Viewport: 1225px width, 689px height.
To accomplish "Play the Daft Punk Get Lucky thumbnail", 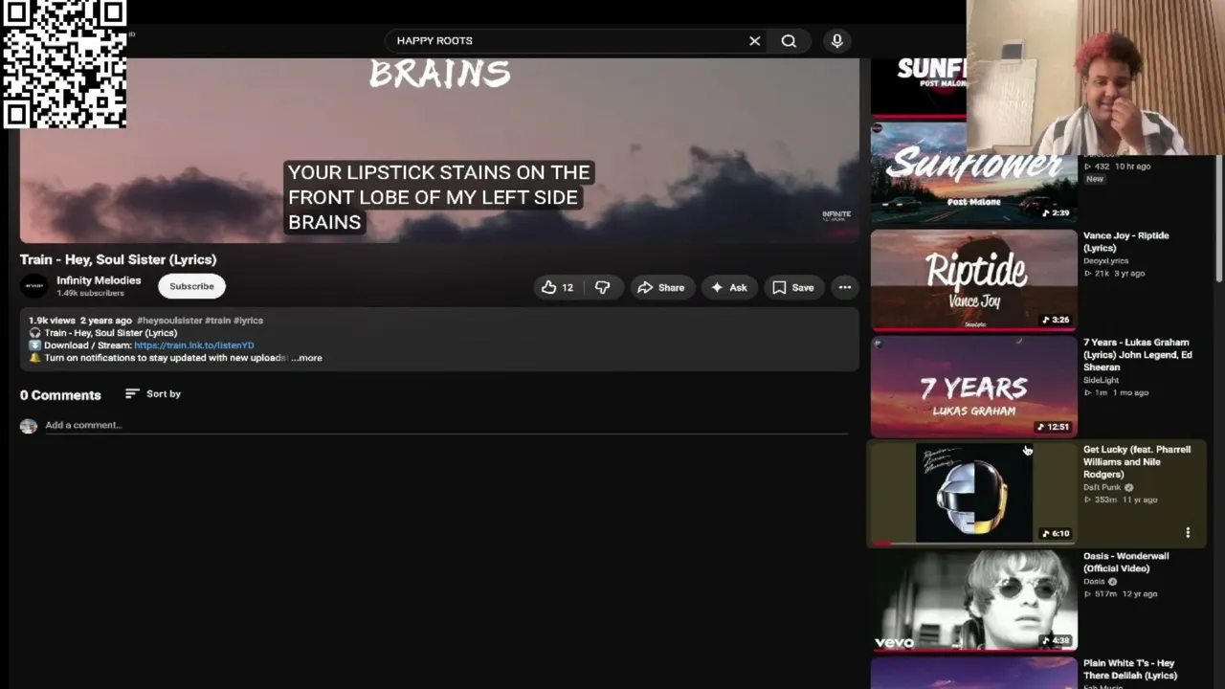I will [973, 493].
